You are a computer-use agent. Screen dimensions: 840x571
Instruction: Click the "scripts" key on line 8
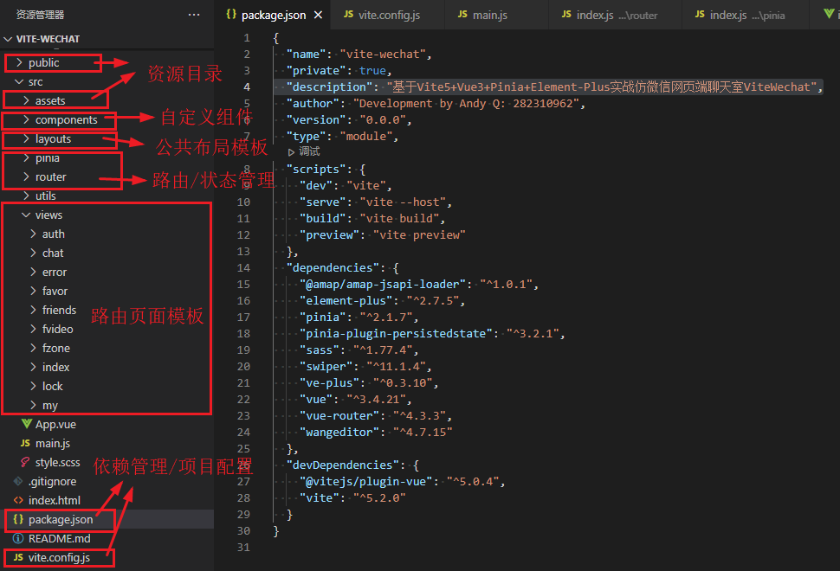316,169
